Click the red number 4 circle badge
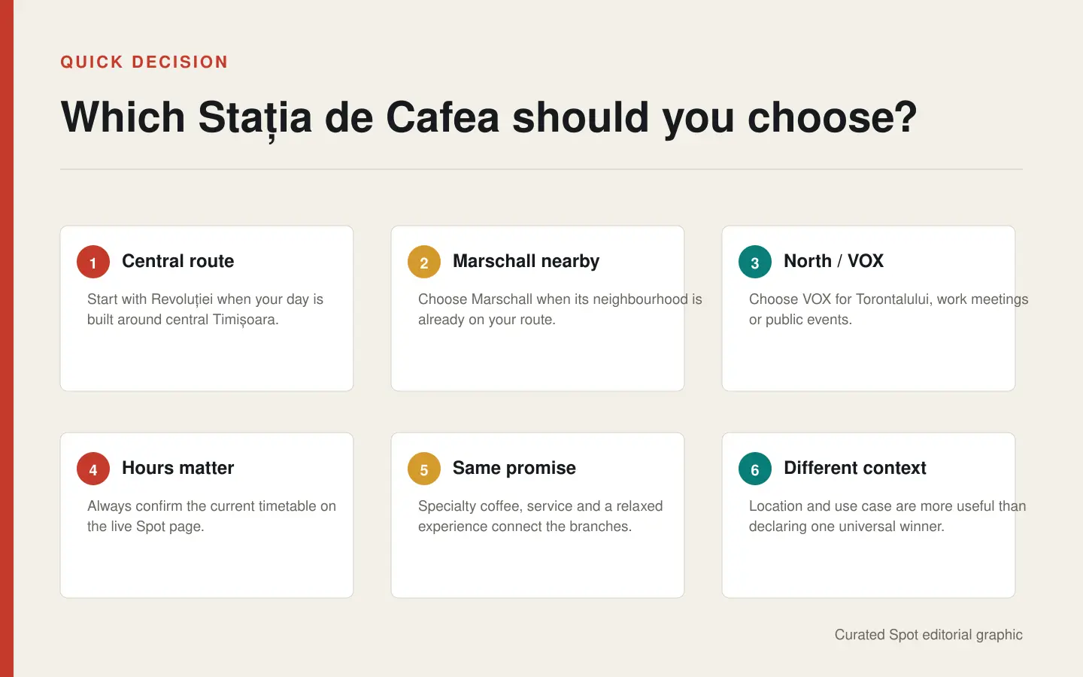1083x677 pixels. tap(93, 469)
